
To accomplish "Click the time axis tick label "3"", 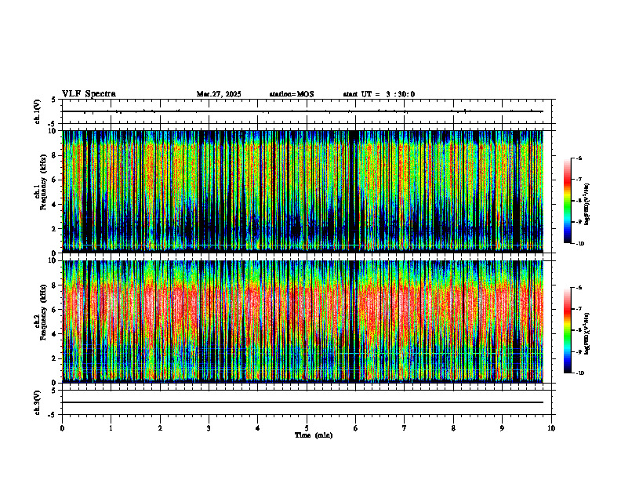I will pyautogui.click(x=209, y=428).
